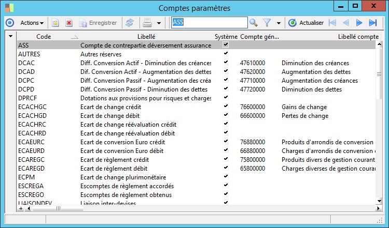The height and width of the screenshot is (228, 389).
Task: Click the printer icon
Action: [147, 23]
